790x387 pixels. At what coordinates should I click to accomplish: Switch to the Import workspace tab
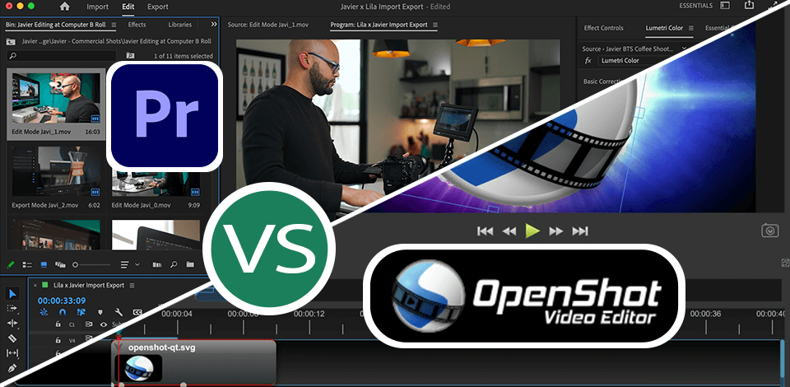[97, 7]
